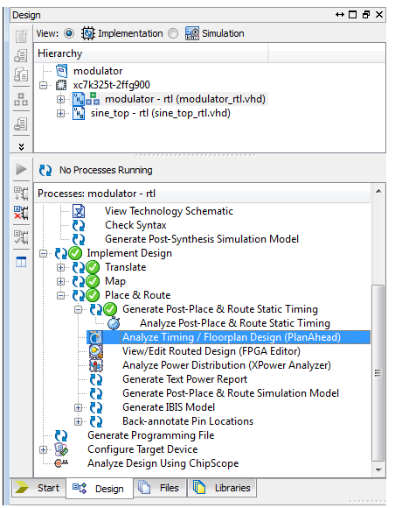Select Analyze Power Distribution (XPower Analyzer)
Image resolution: width=395 pixels, height=508 pixels.
tap(226, 365)
